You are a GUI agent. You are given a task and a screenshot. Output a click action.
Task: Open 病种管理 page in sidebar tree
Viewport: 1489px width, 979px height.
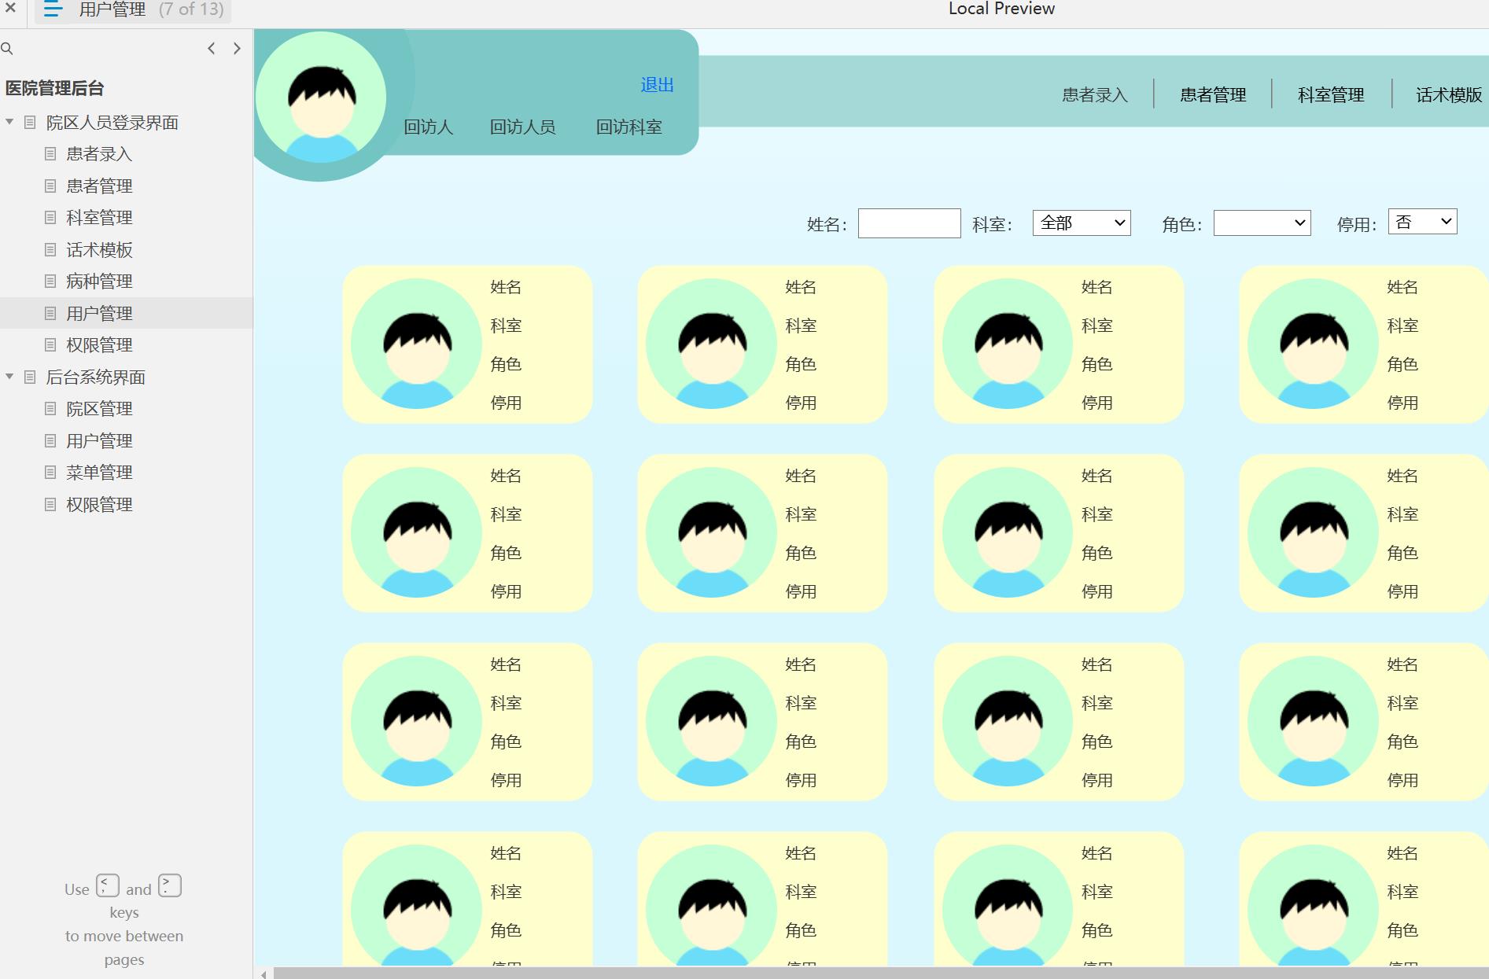(99, 281)
